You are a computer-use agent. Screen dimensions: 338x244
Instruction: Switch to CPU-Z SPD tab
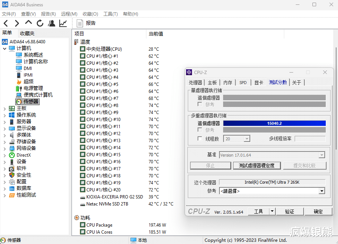(x=243, y=83)
